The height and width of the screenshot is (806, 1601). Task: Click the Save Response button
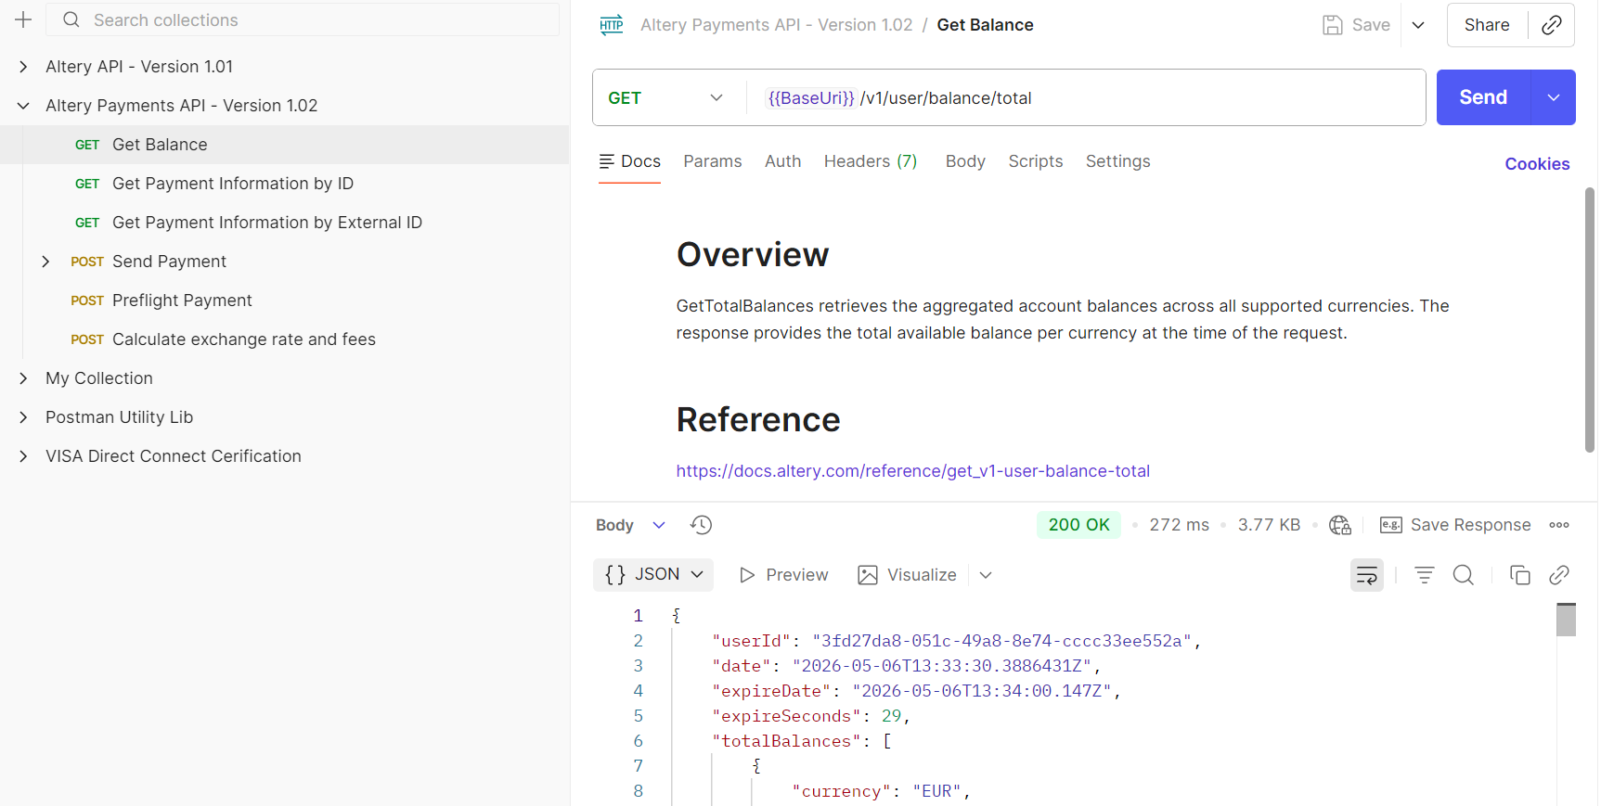1455,525
